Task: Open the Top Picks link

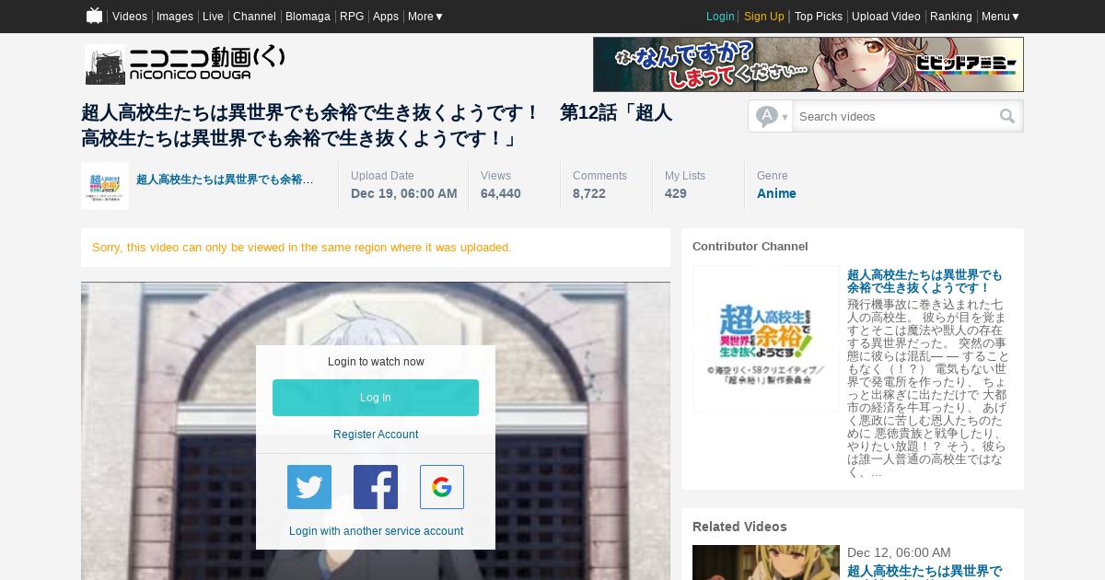Action: pyautogui.click(x=819, y=17)
